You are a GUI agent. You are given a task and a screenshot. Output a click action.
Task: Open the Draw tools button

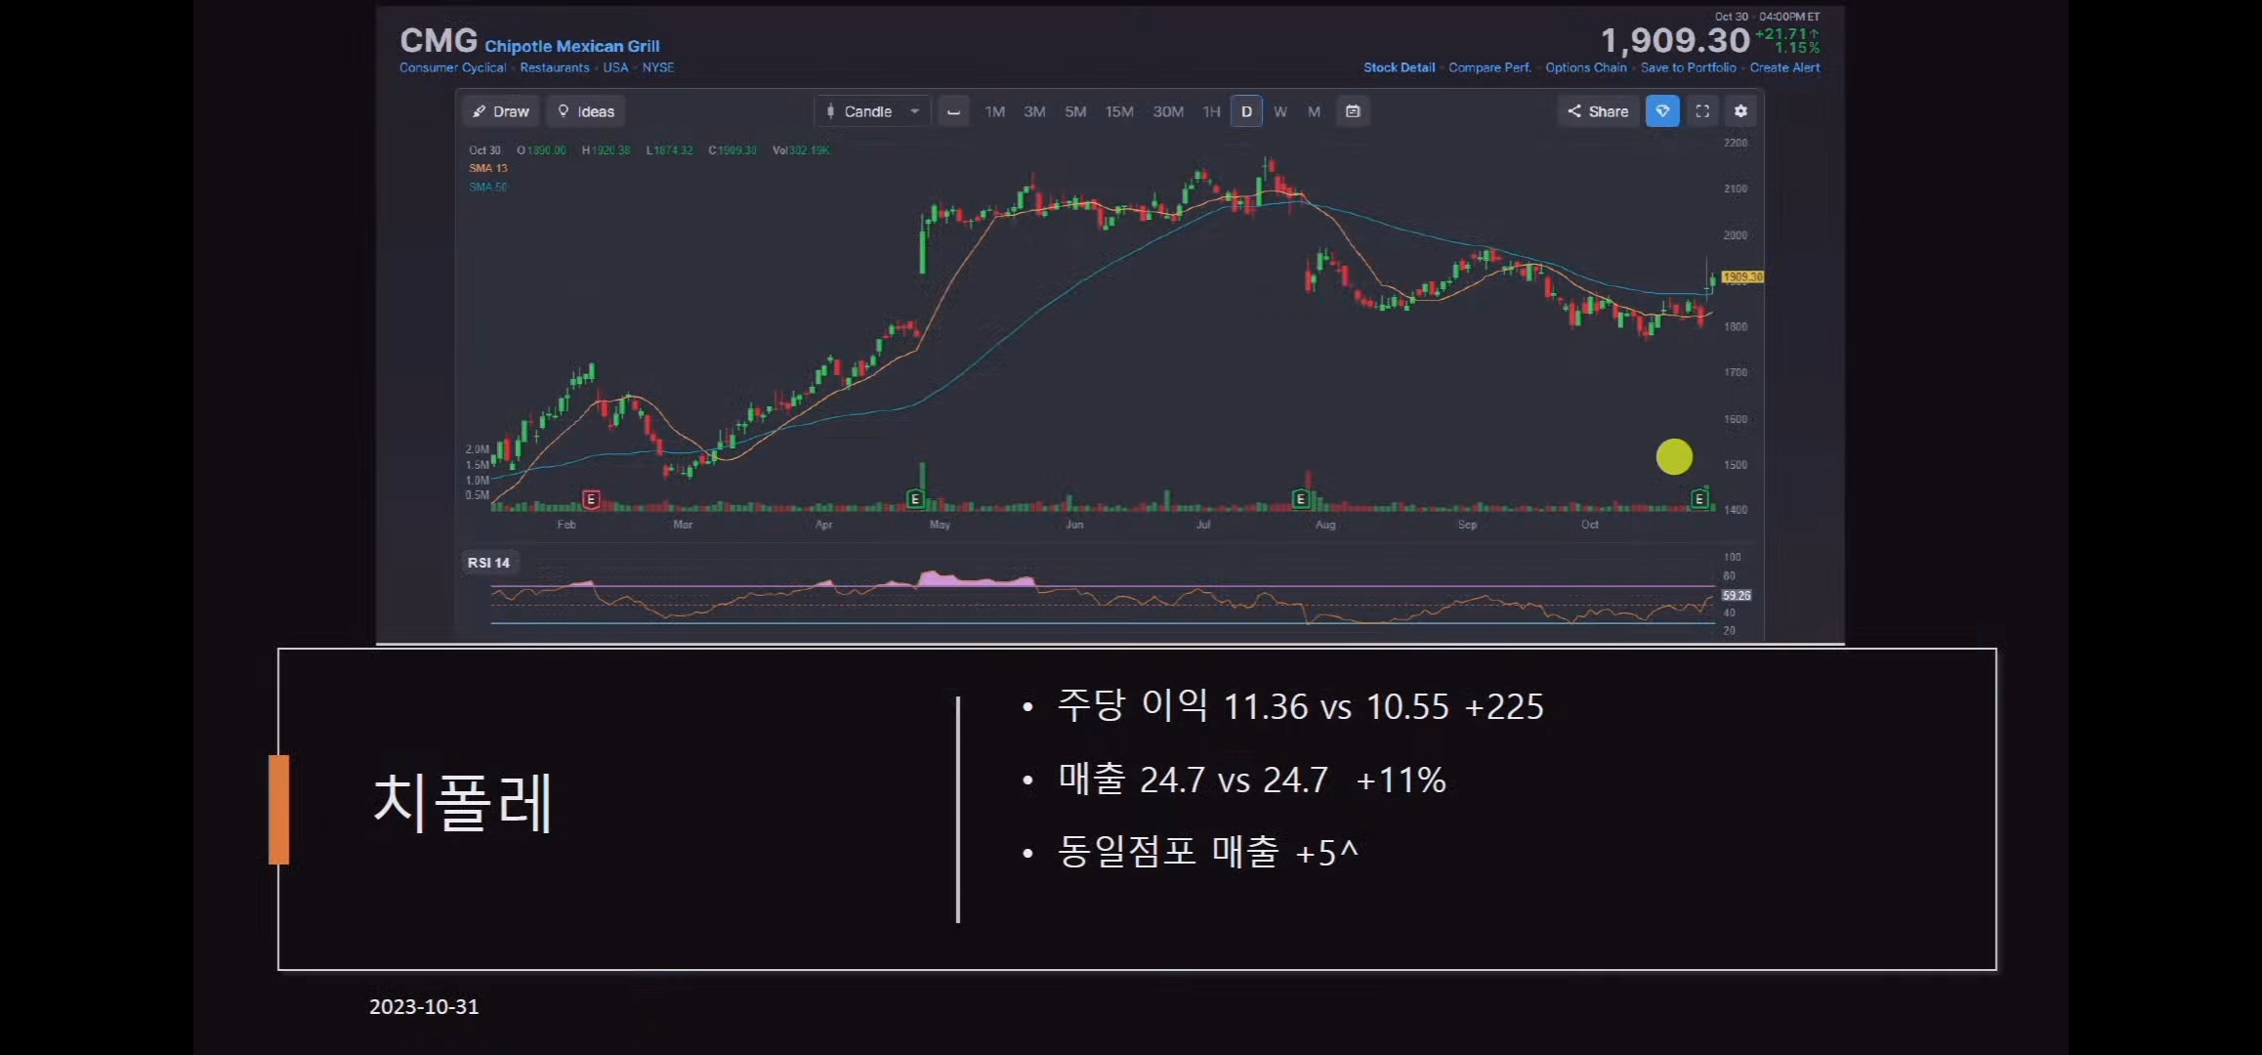(501, 111)
